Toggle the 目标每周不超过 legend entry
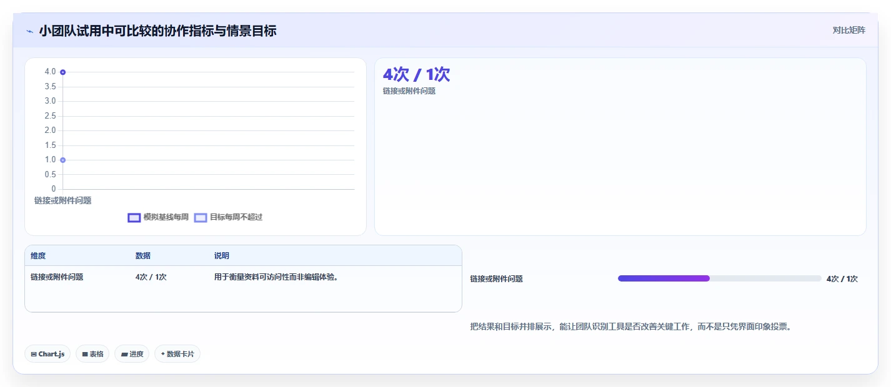This screenshot has width=891, height=387. pyautogui.click(x=228, y=217)
